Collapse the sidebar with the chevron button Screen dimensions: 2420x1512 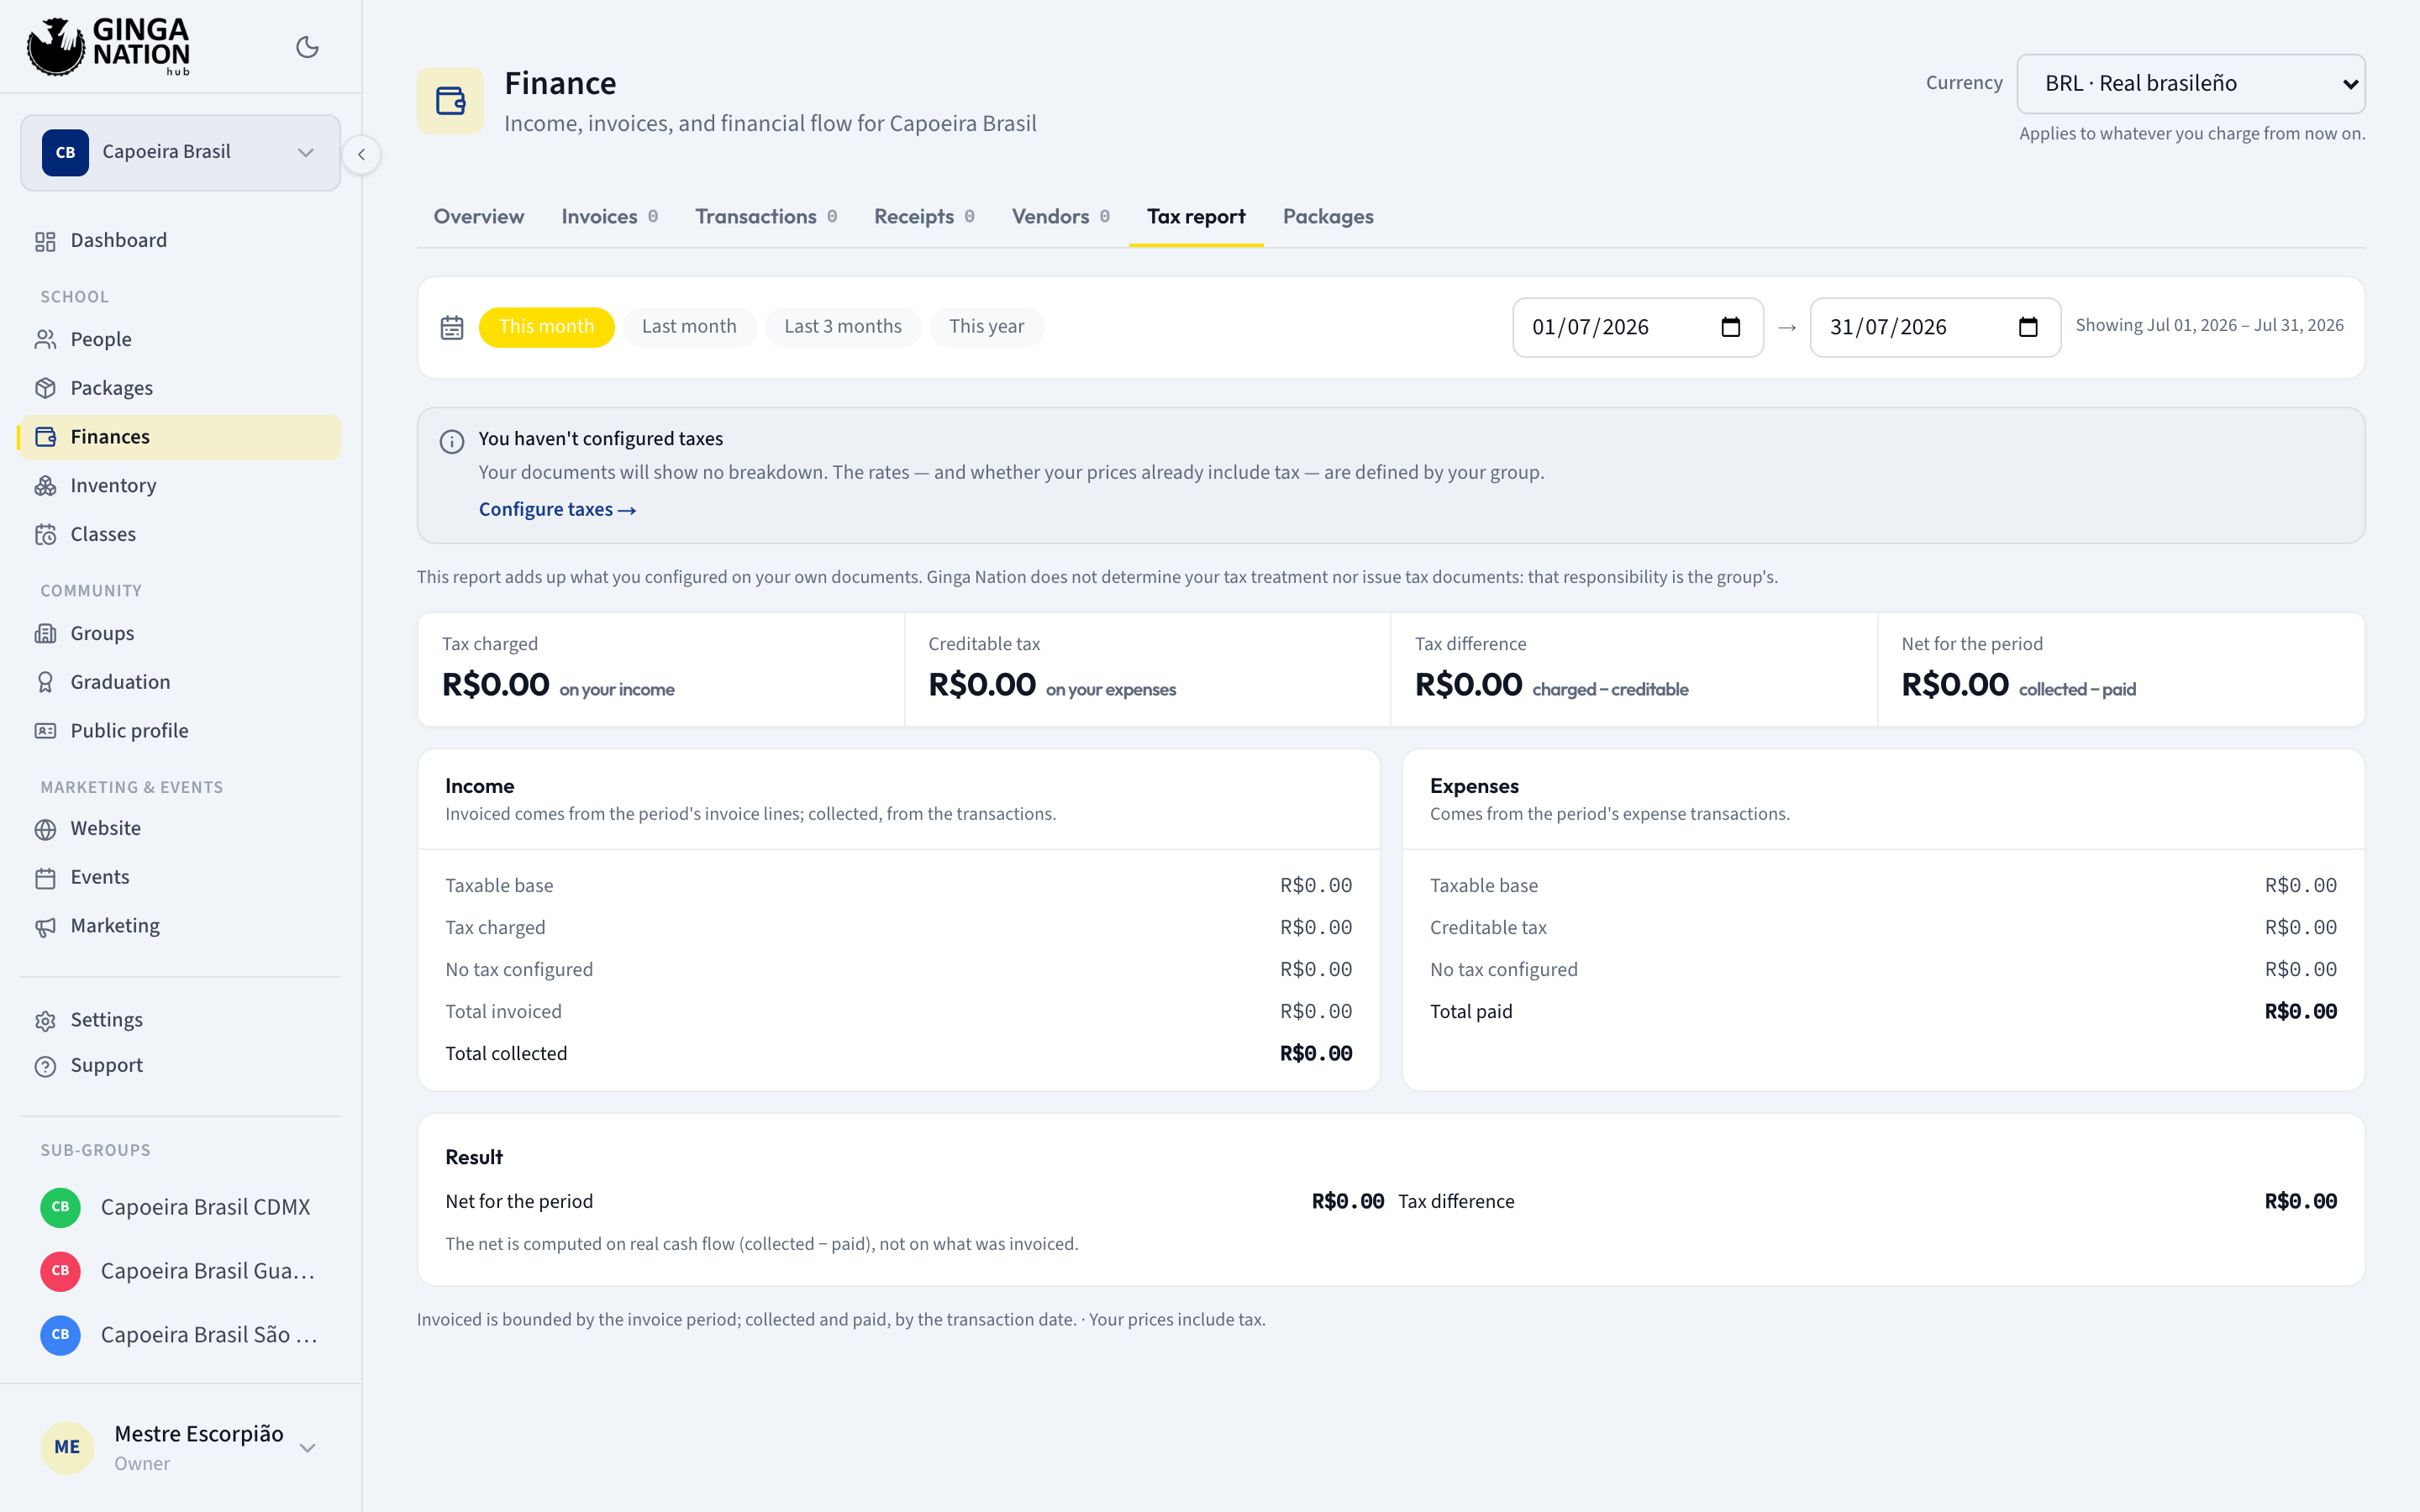(x=361, y=155)
